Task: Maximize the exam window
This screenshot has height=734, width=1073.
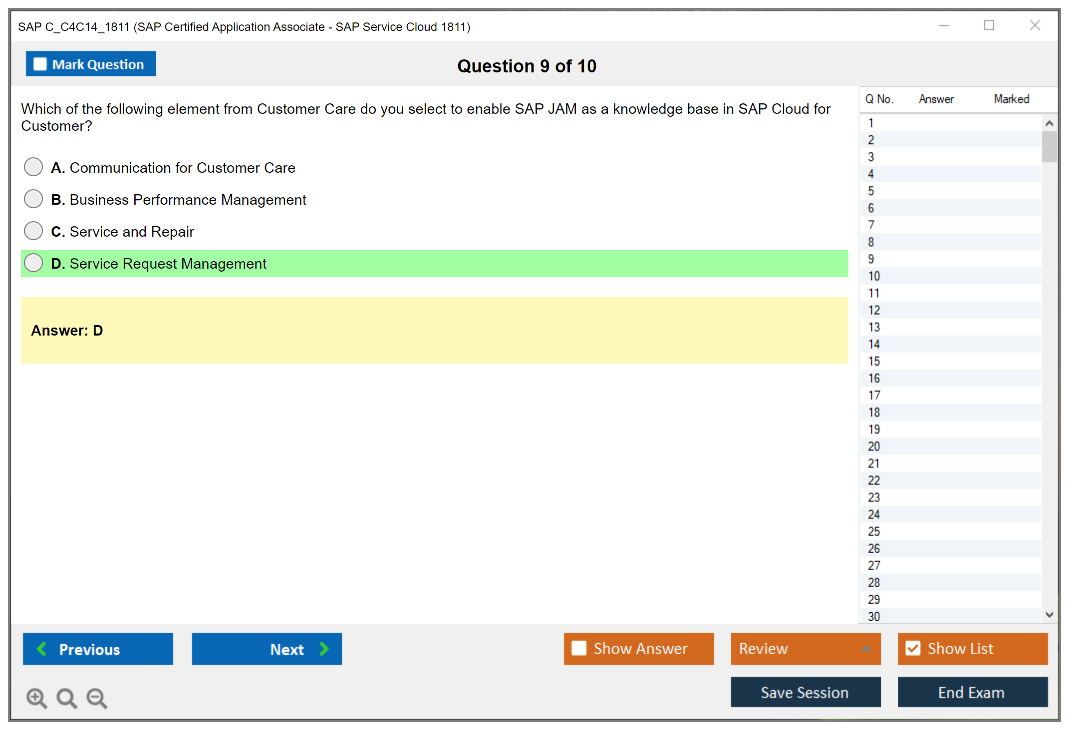Action: click(x=989, y=25)
